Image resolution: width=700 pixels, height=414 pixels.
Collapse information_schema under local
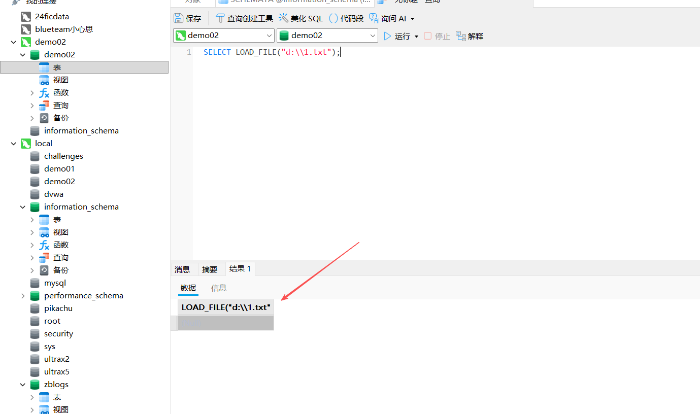pos(23,207)
